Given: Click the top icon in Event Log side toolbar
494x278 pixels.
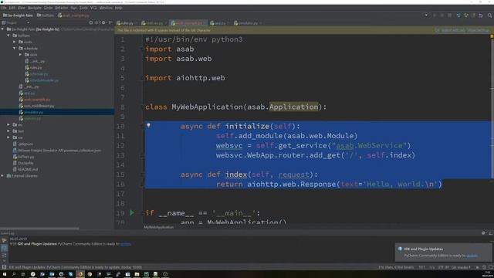Looking at the screenshot, I should click(4, 241).
